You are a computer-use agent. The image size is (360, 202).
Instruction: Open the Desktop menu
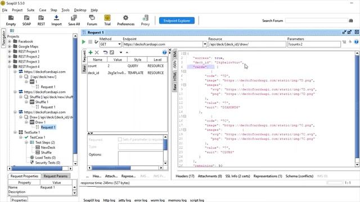[x=80, y=10]
